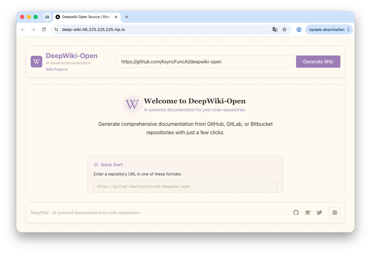Click the AI-powered documentation subtitle in header
Image resolution: width=371 pixels, height=254 pixels.
coord(68,63)
